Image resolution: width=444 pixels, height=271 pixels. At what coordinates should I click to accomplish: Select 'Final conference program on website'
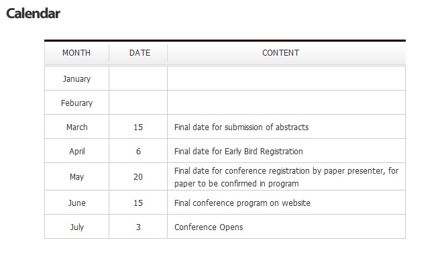coord(242,203)
